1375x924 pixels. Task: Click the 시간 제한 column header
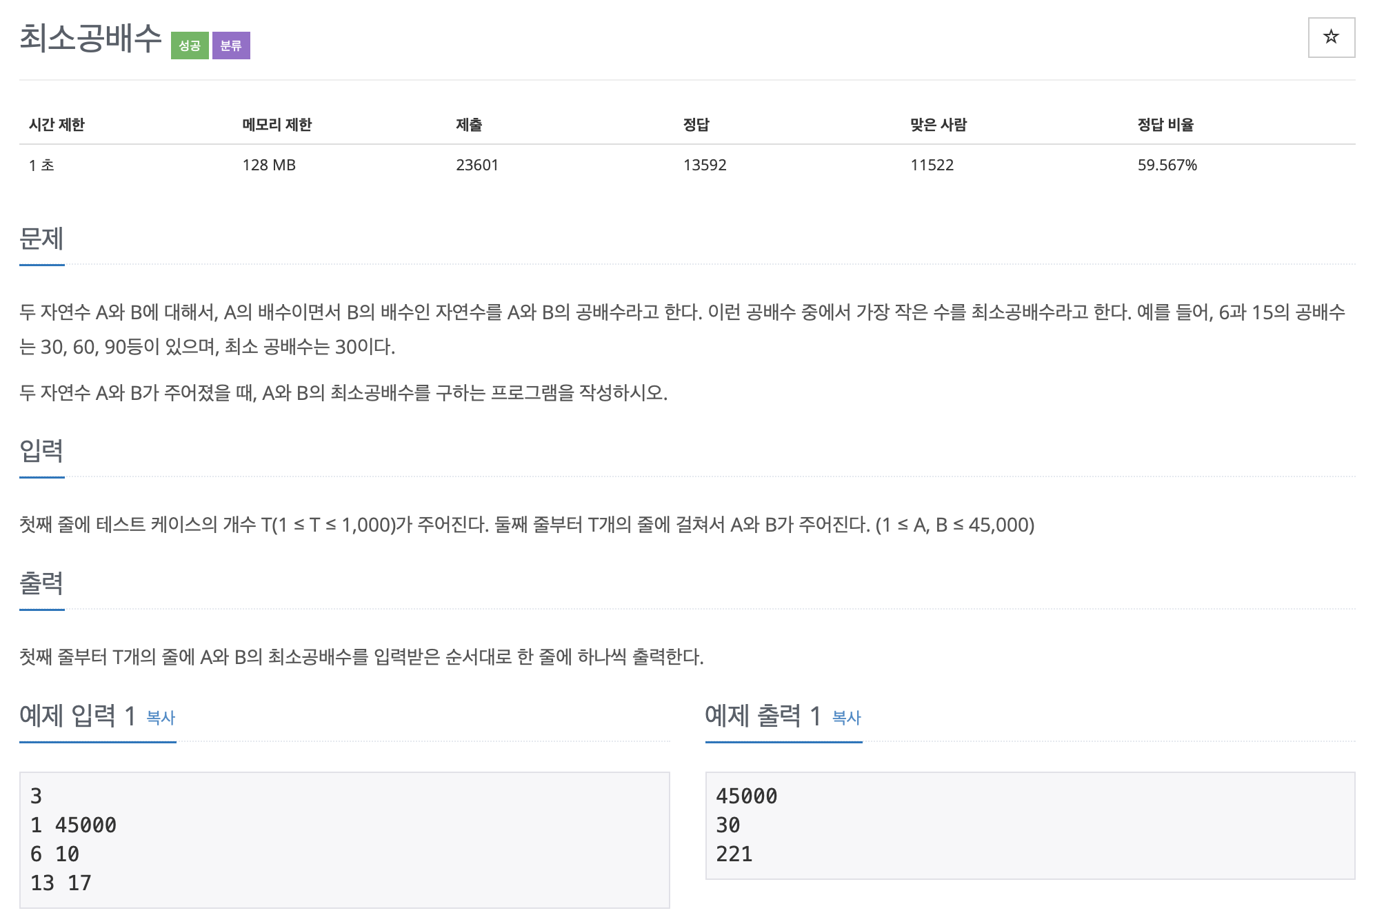57,125
